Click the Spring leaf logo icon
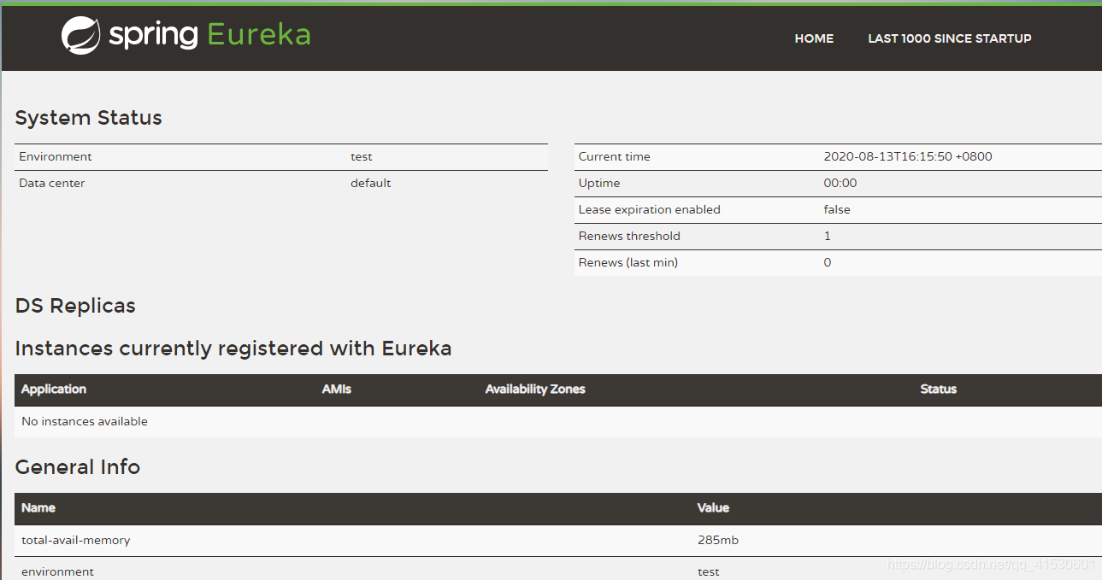Image resolution: width=1102 pixels, height=580 pixels. [81, 36]
